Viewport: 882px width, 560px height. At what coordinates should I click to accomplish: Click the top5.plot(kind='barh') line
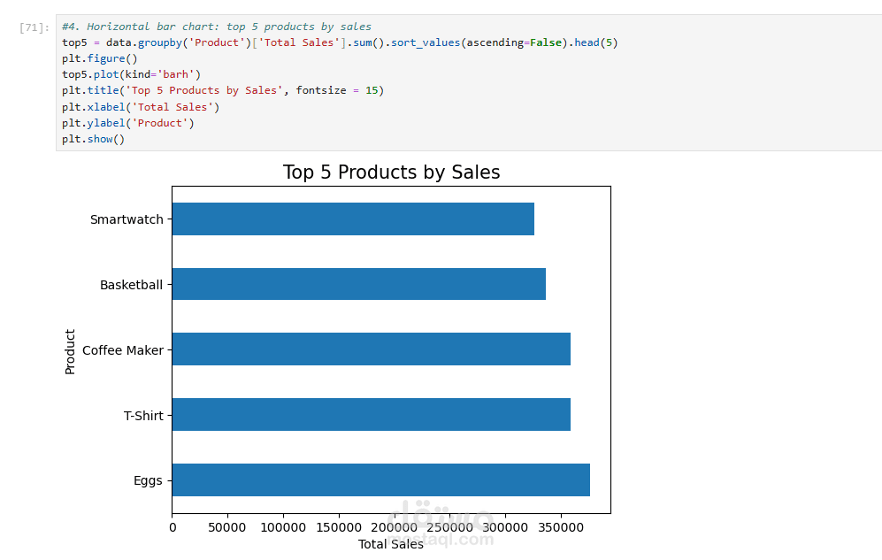[131, 74]
